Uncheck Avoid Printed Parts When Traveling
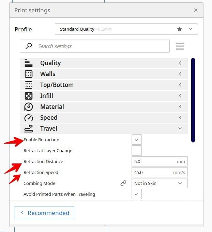This screenshot has height=232, width=212. click(x=136, y=194)
